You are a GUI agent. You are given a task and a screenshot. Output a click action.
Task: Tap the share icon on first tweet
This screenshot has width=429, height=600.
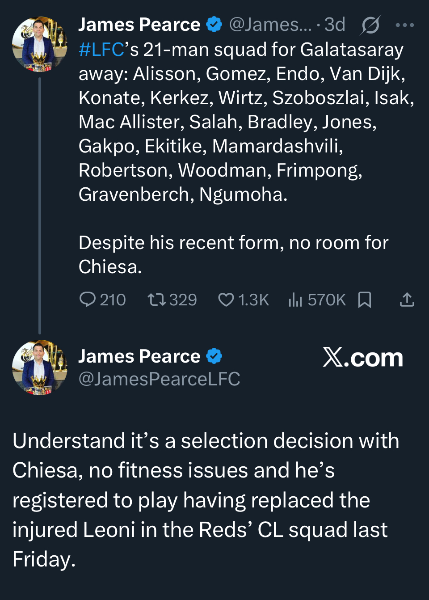(x=407, y=300)
